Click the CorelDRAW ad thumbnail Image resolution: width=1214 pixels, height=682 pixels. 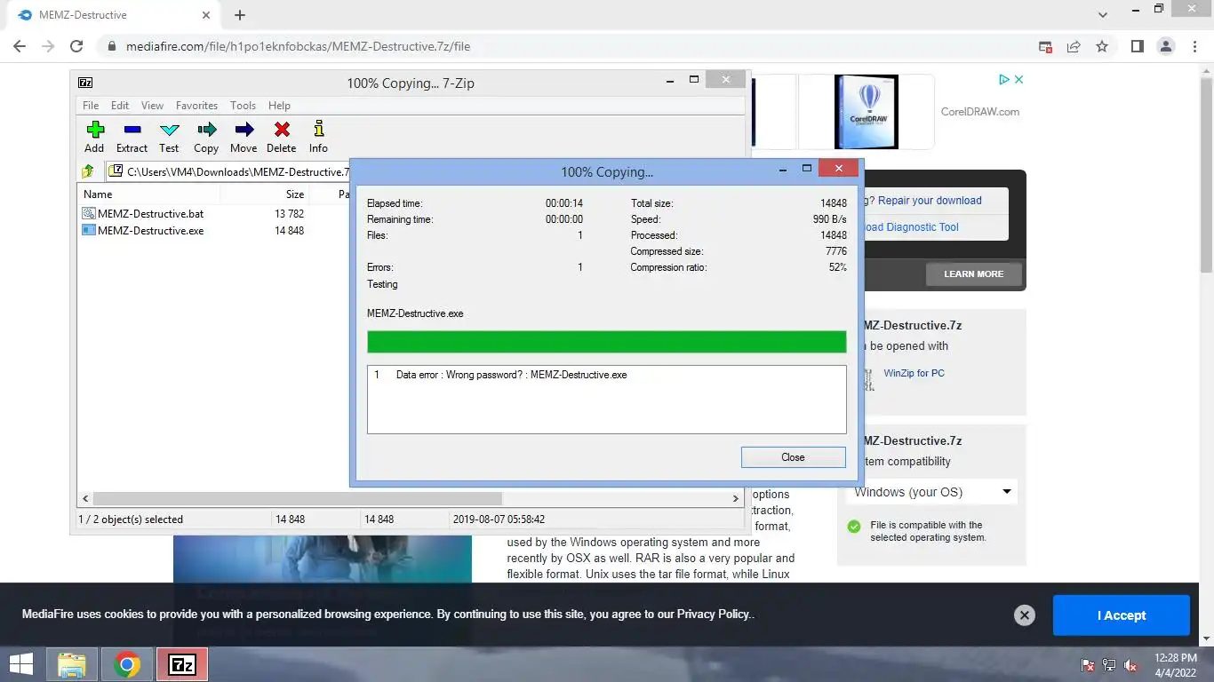point(867,112)
